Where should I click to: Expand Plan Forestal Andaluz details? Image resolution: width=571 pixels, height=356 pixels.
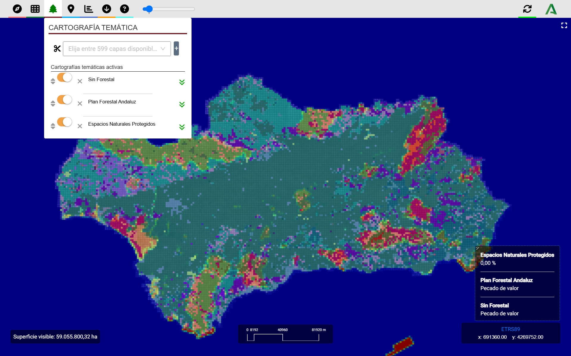[x=182, y=105]
